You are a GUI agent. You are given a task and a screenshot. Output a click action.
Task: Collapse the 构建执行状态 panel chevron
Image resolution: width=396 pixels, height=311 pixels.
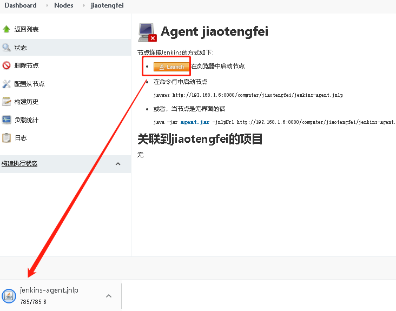click(118, 164)
